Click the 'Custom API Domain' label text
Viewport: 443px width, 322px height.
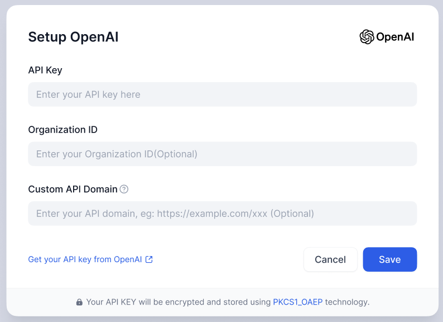click(x=73, y=189)
